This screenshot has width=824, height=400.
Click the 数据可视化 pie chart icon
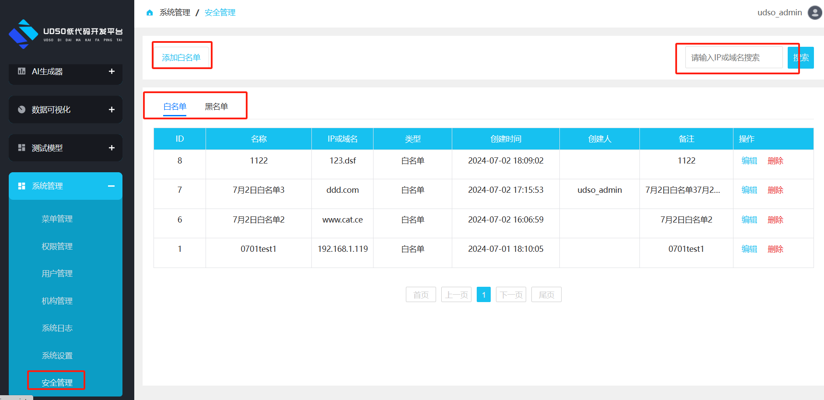pyautogui.click(x=21, y=109)
